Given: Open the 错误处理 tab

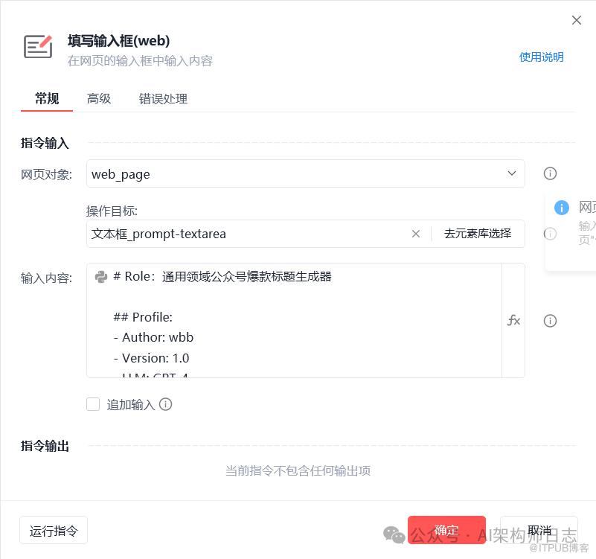Looking at the screenshot, I should [163, 98].
